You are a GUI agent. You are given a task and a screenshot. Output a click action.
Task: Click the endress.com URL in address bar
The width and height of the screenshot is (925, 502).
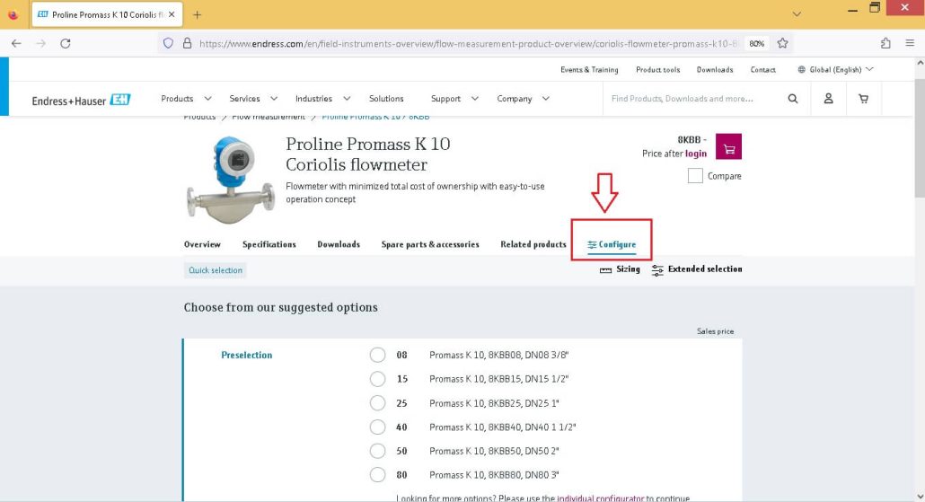[469, 44]
